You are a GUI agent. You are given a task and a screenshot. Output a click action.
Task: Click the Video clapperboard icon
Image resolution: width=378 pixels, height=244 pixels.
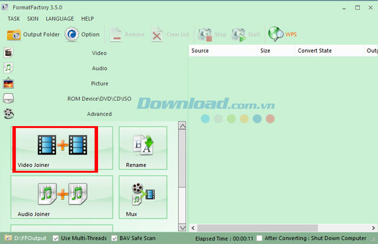pos(8,52)
